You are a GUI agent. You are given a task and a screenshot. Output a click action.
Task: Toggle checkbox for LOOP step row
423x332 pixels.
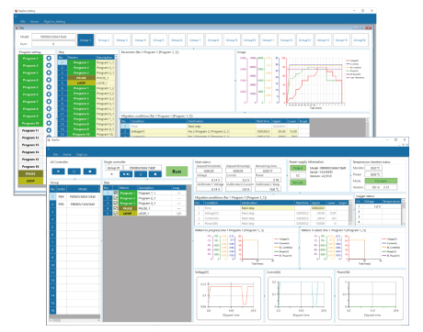tap(116, 213)
